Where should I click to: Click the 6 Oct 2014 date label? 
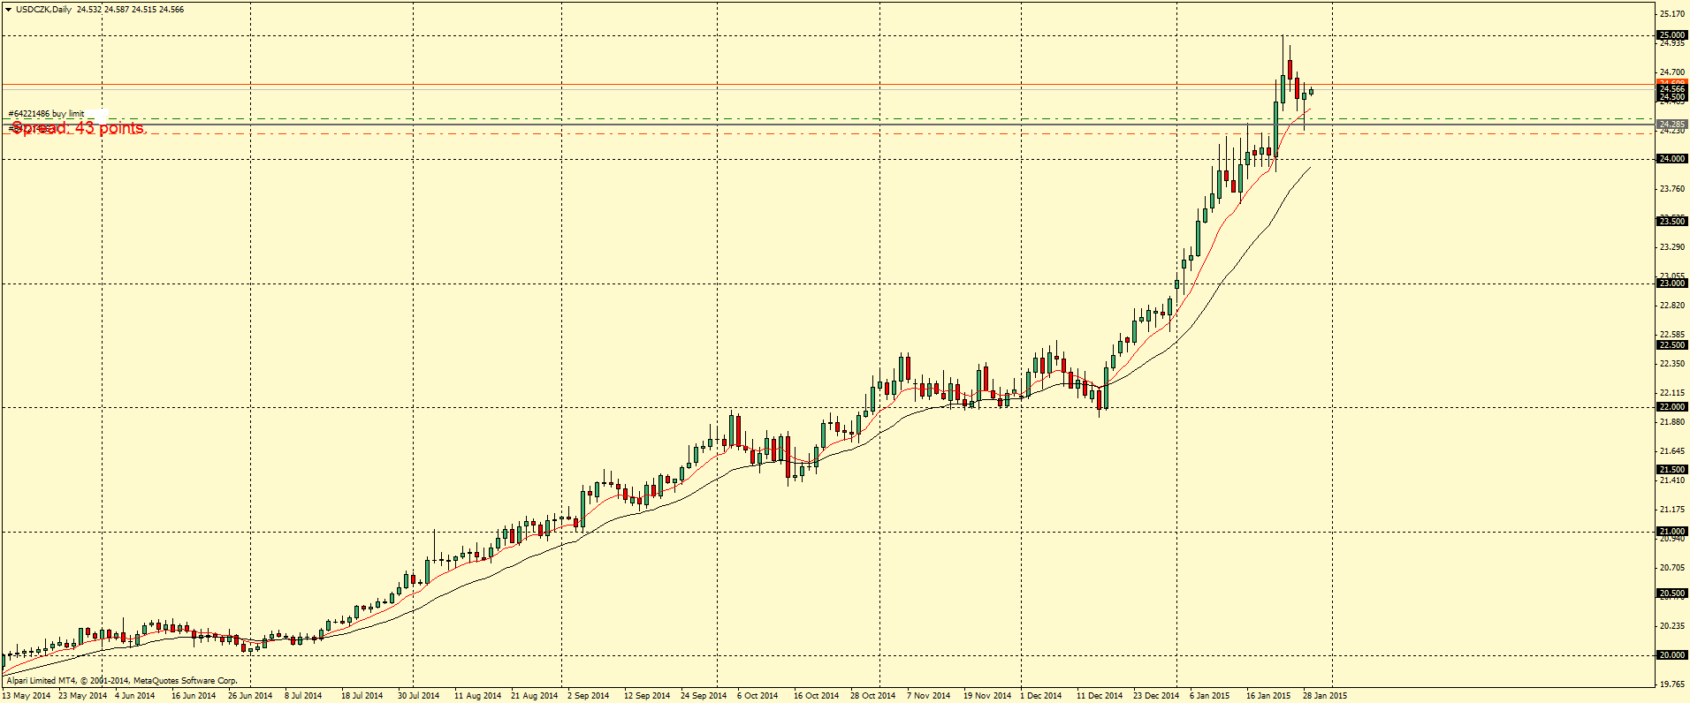pyautogui.click(x=757, y=696)
